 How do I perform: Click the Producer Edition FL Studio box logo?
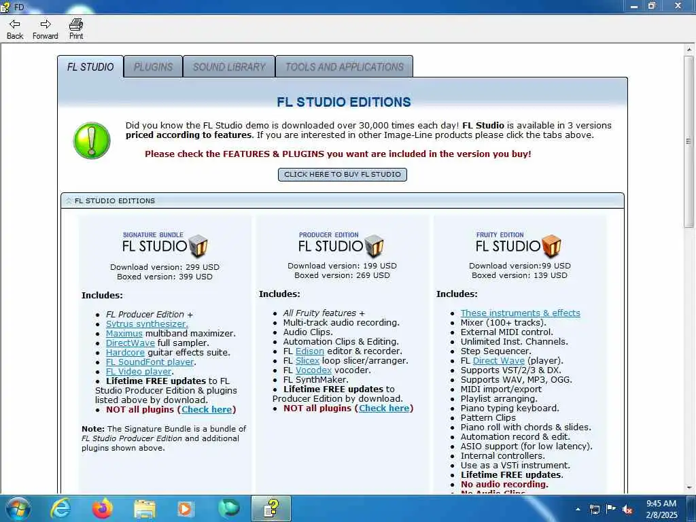click(x=375, y=246)
